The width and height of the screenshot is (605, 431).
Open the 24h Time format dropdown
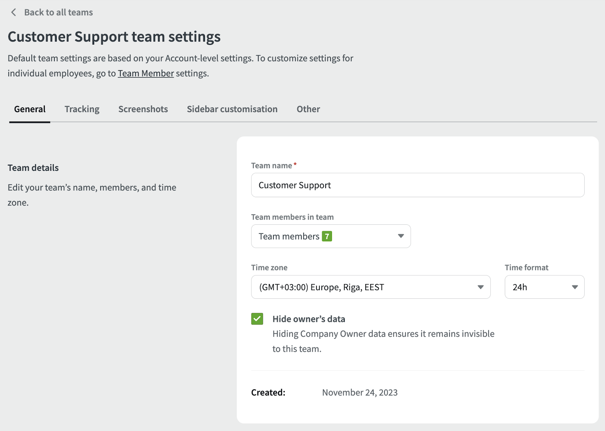[544, 287]
